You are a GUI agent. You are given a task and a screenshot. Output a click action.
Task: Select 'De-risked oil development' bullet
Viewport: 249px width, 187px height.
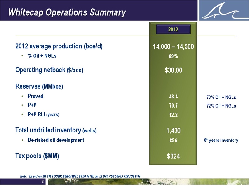[x=56, y=140]
